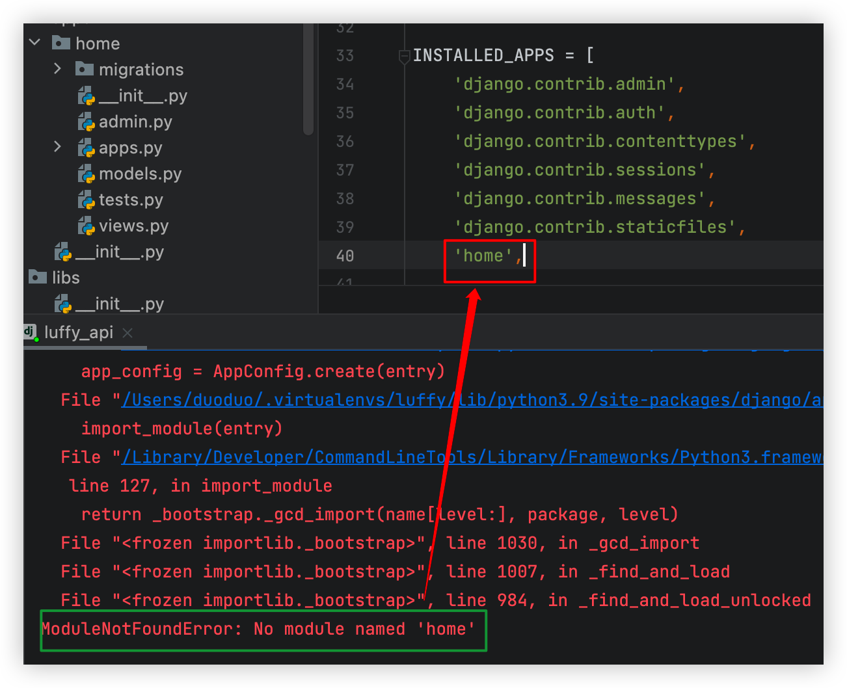This screenshot has width=847, height=688.
Task: Open __init__.py under the libs folder
Action: pos(120,304)
